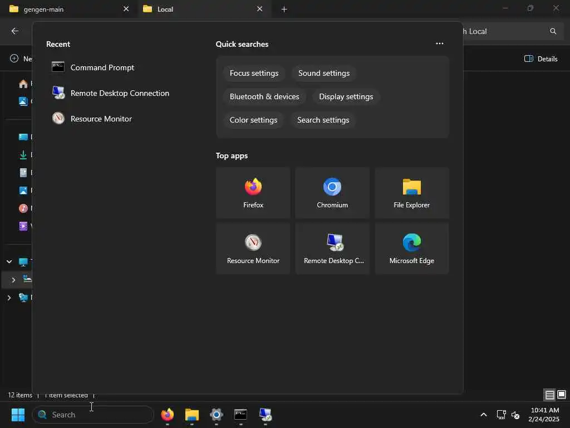Open Gallery in File Explorer sidebar
This screenshot has width=570, height=428.
23,101
